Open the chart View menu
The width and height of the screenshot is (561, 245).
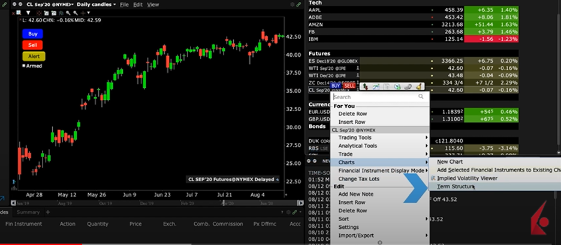[x=153, y=4]
